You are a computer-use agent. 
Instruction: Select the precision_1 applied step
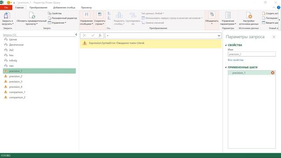[x=252, y=73]
